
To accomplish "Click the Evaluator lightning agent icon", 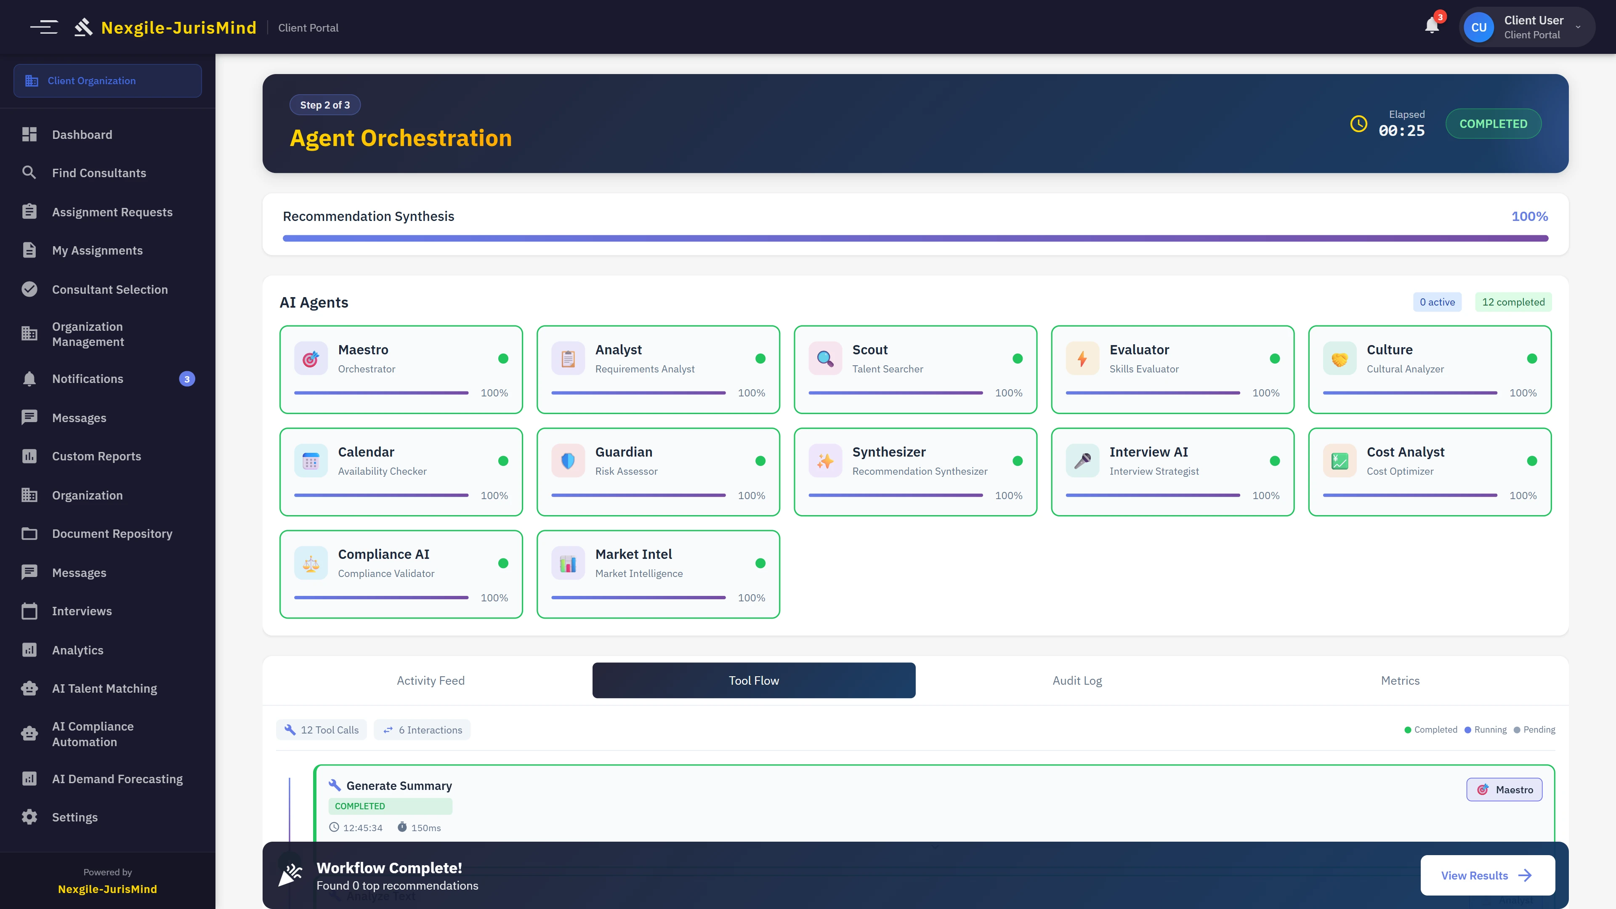I will coord(1082,358).
